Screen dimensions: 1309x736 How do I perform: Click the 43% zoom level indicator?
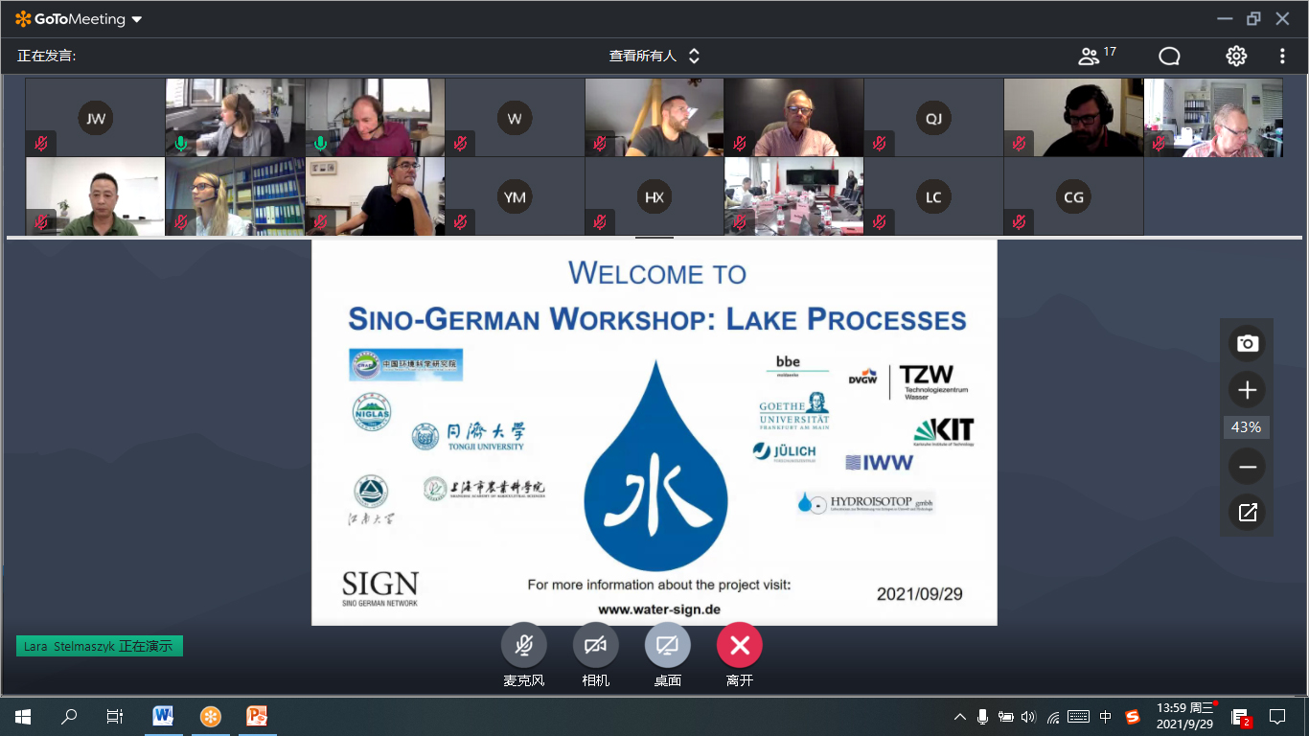tap(1247, 427)
